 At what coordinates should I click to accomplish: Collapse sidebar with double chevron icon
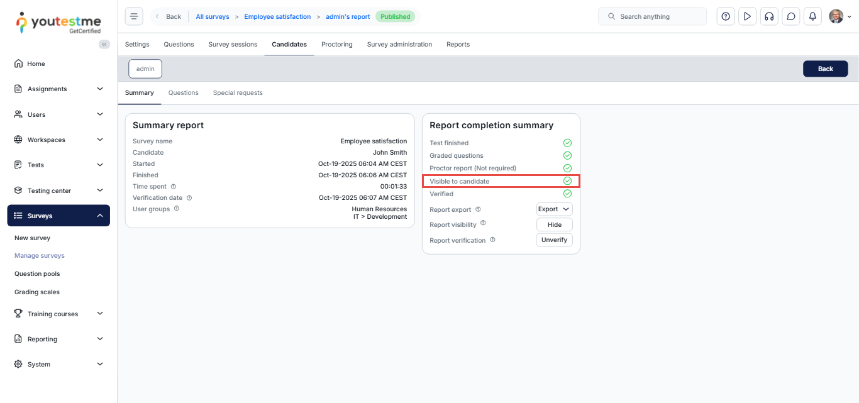click(104, 44)
